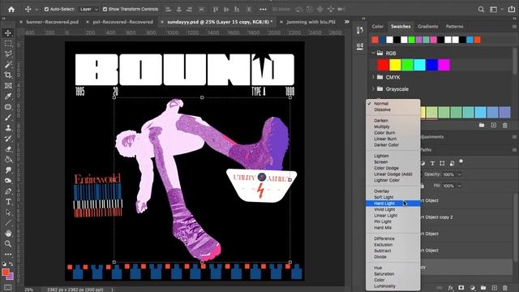Select the Crop tool
The height and width of the screenshot is (292, 519).
pos(8,75)
